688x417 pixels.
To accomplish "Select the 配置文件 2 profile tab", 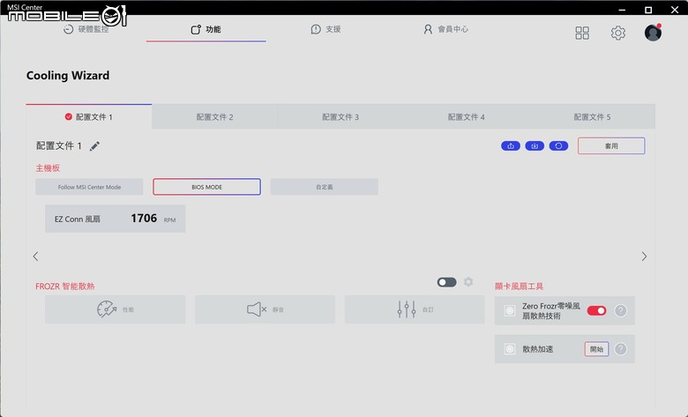I will (x=214, y=117).
